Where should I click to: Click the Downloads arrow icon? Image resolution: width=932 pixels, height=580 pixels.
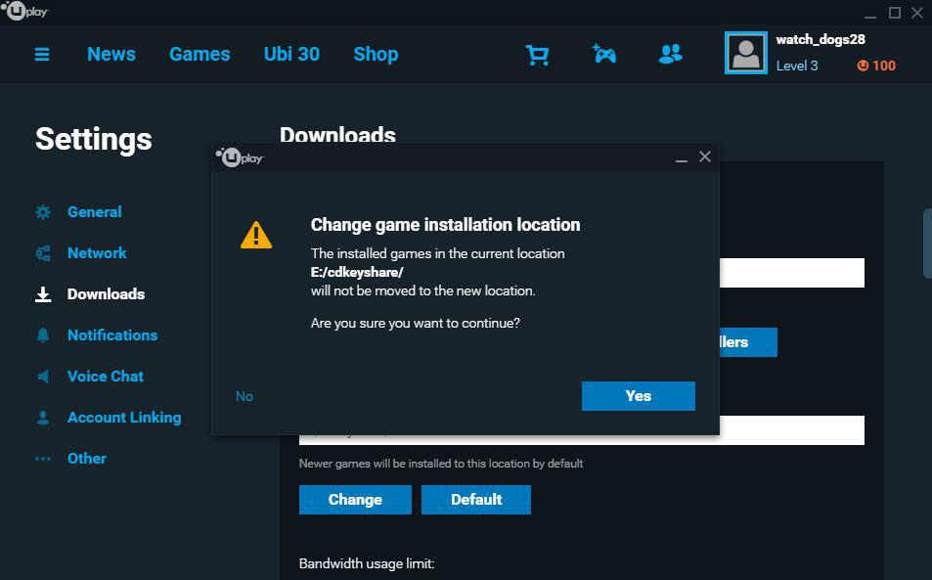pos(41,293)
